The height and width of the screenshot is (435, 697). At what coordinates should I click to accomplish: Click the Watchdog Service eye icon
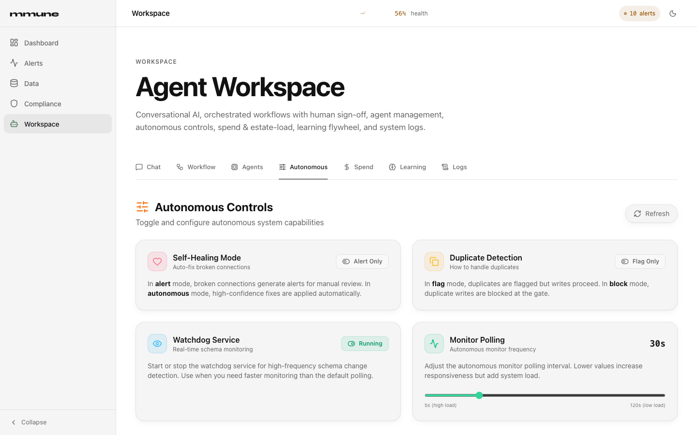pos(157,344)
